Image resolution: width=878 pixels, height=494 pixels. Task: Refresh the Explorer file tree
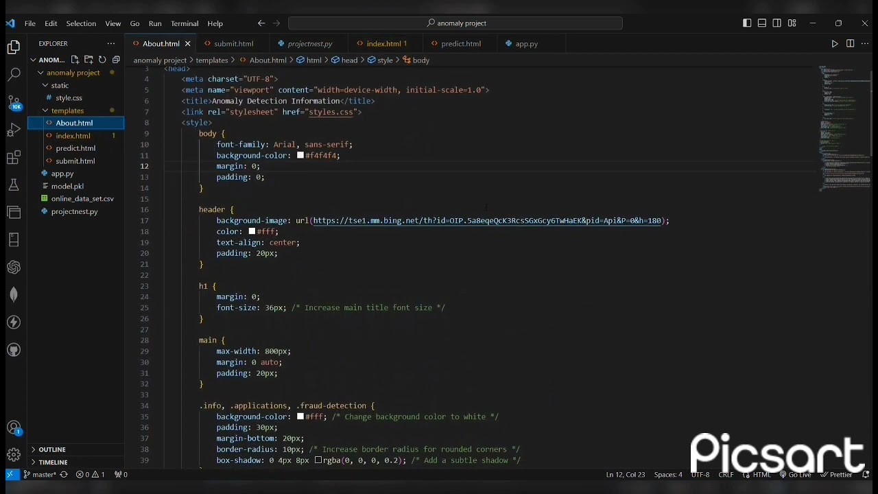click(102, 60)
